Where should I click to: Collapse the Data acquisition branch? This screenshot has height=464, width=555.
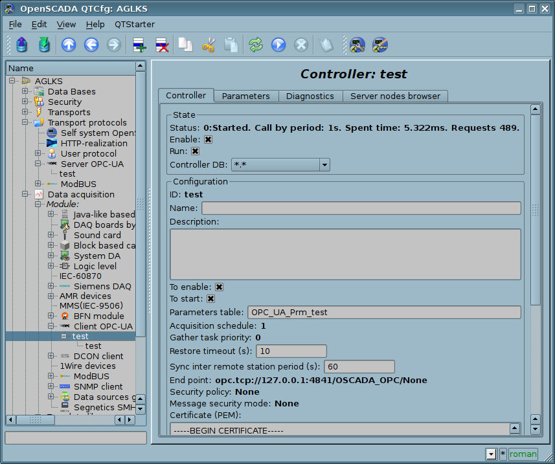[x=25, y=194]
